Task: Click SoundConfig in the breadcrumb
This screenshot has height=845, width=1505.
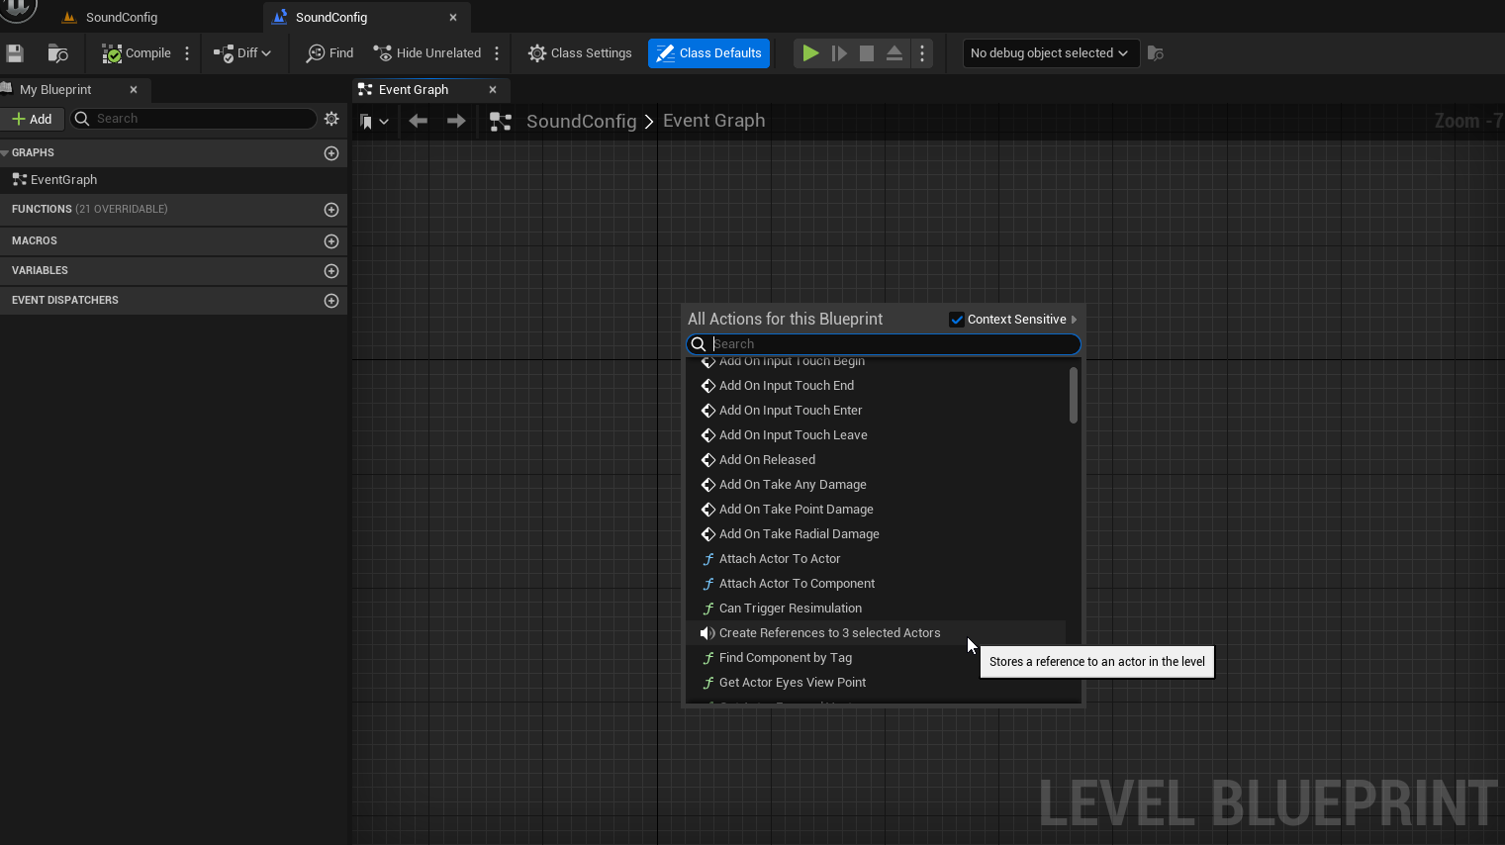Action: tap(582, 121)
